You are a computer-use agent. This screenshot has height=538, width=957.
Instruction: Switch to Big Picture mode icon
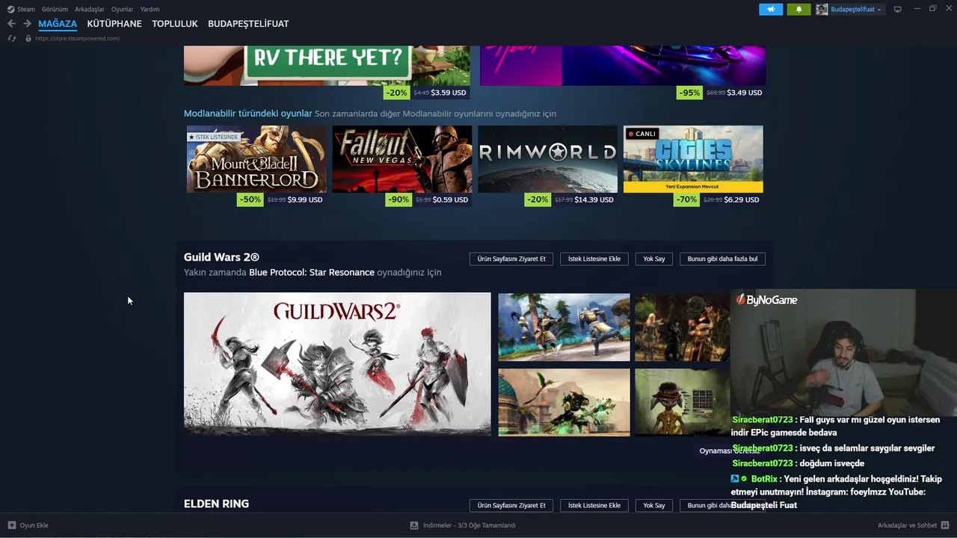(x=898, y=9)
